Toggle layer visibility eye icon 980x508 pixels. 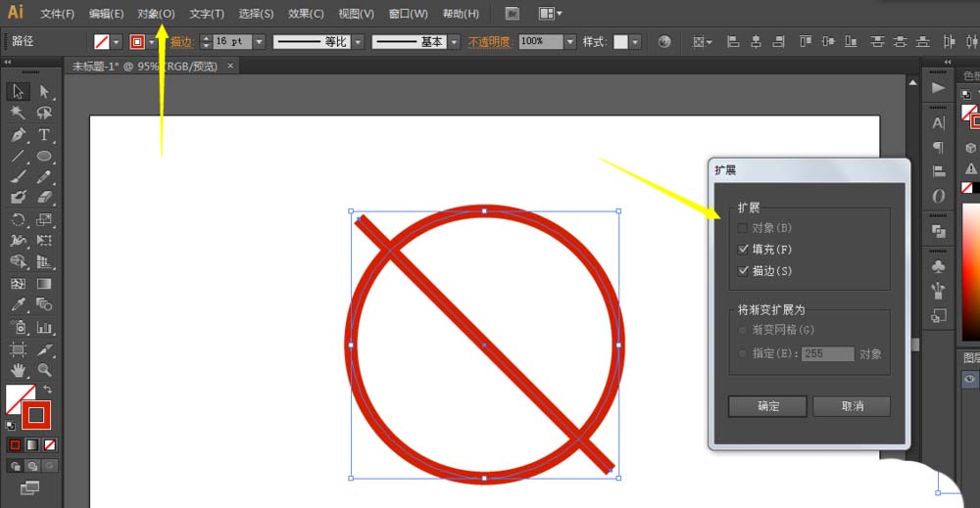click(970, 379)
